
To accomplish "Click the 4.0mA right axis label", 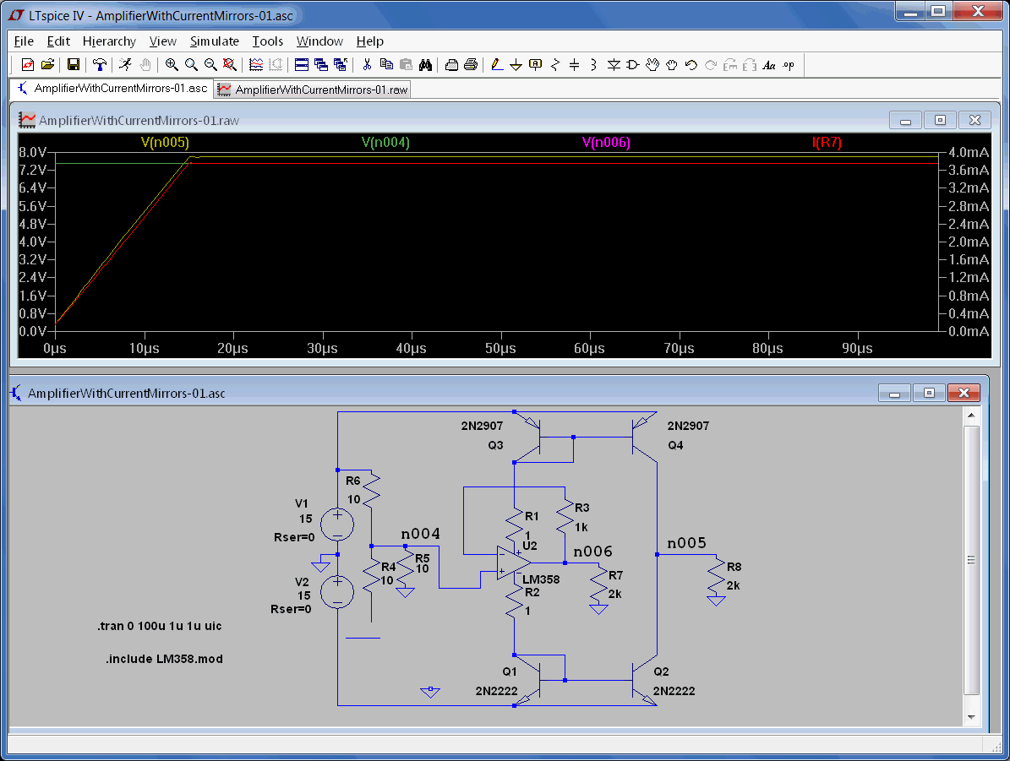I will (x=968, y=152).
